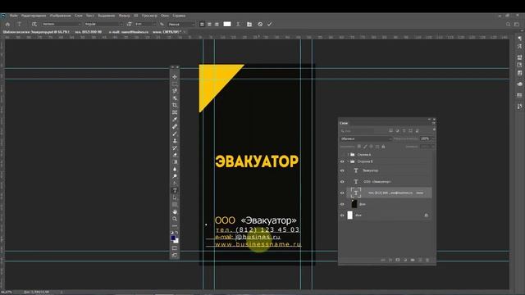
Task: Select the Quick Selection tool
Action: [x=175, y=98]
